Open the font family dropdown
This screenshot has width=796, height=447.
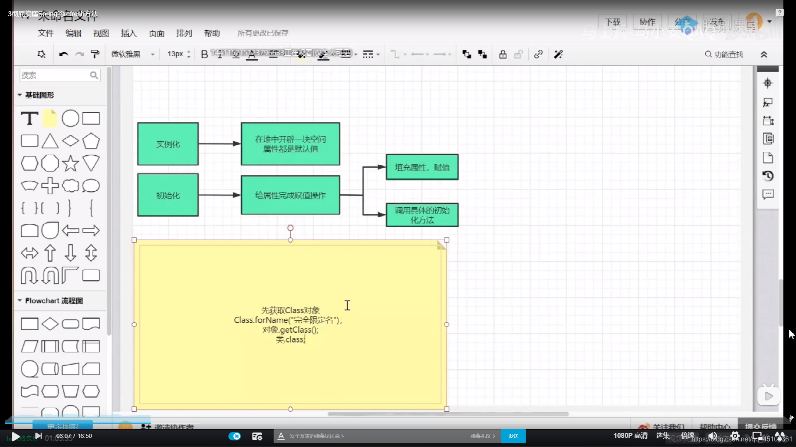[x=133, y=54]
